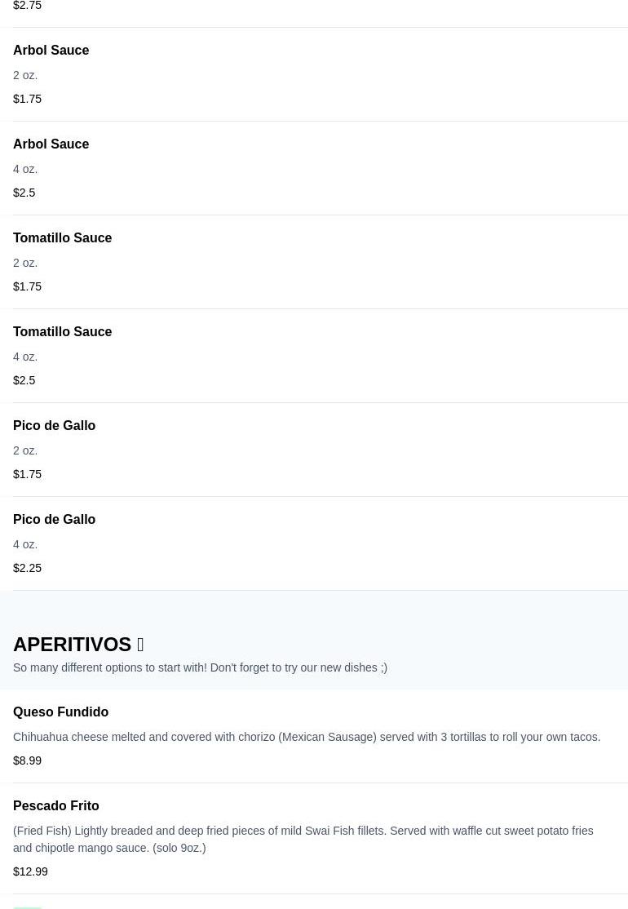Open the 4 oz. Pico de Gallo title
This screenshot has width=628, height=909.
click(x=54, y=520)
